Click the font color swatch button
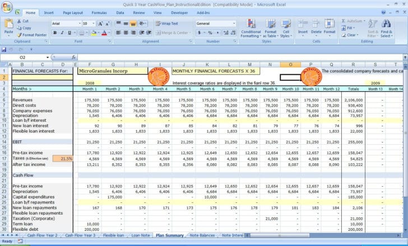 tap(104, 33)
